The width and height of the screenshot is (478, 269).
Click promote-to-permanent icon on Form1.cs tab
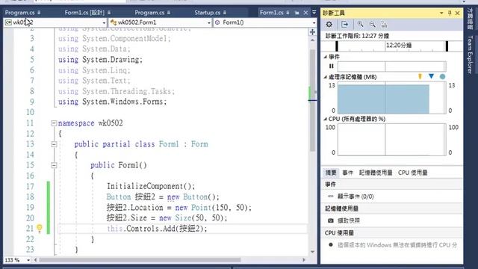(x=297, y=13)
